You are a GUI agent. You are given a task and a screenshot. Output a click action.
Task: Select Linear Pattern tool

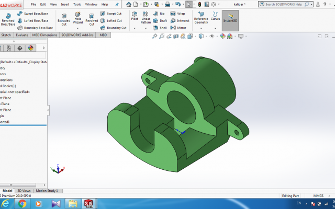pos(146,17)
